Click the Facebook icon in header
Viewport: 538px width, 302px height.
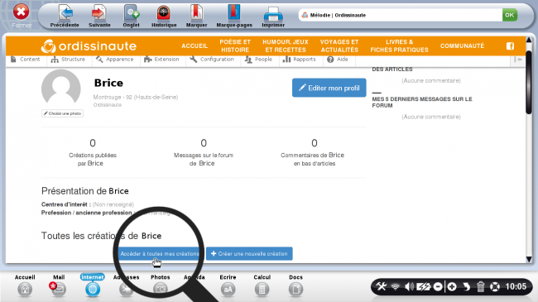[510, 46]
